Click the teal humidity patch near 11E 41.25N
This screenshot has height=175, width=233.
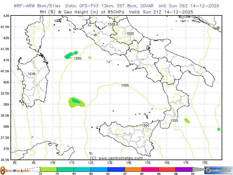click(x=71, y=54)
